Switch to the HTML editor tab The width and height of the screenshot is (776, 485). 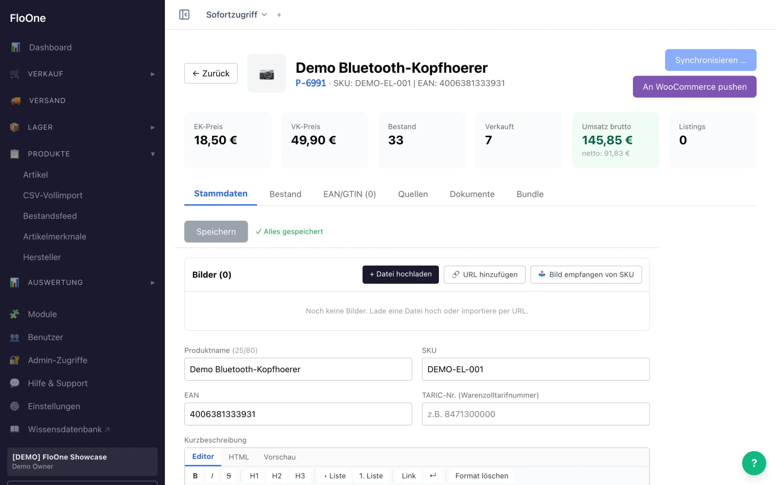pyautogui.click(x=238, y=457)
